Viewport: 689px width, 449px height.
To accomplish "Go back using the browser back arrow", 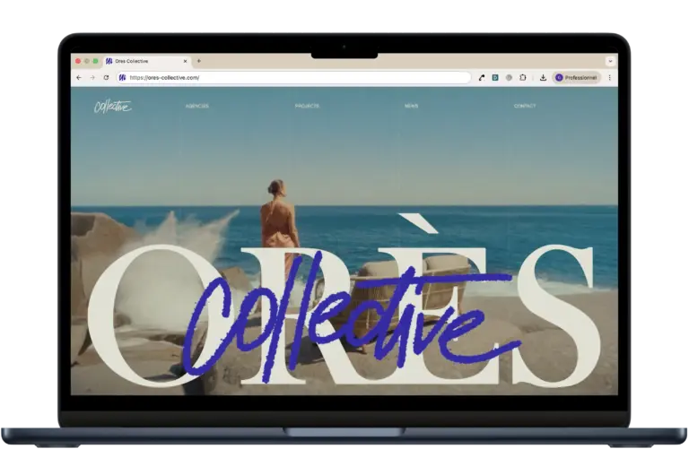I will [79, 78].
